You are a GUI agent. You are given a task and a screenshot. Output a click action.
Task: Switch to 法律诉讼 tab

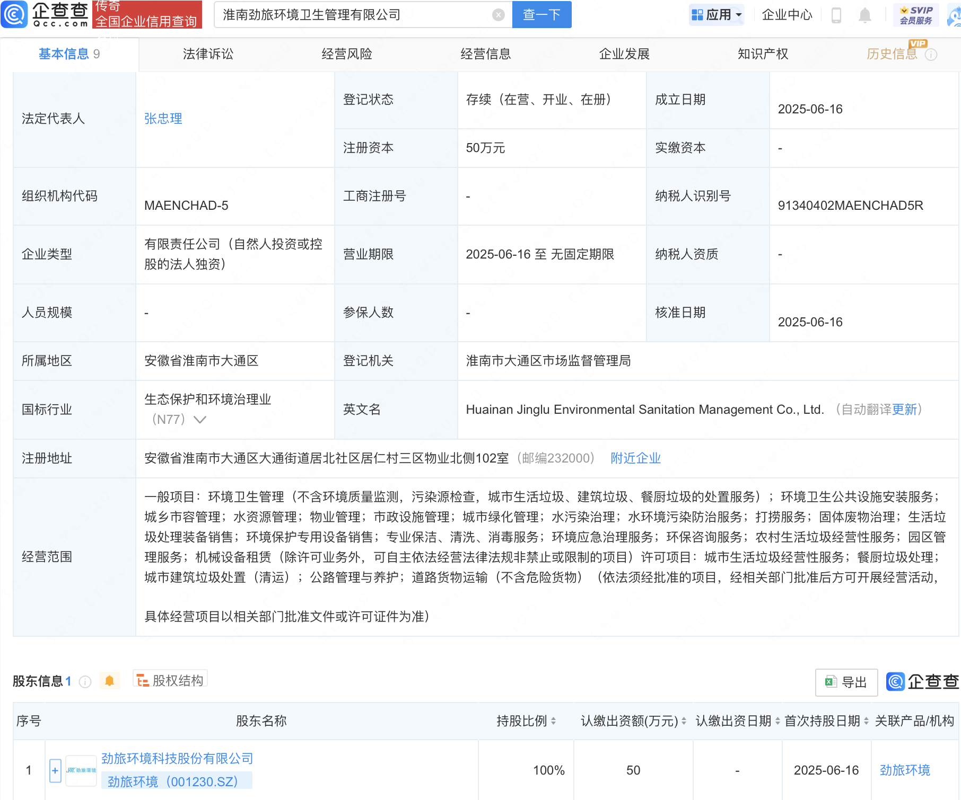click(208, 54)
